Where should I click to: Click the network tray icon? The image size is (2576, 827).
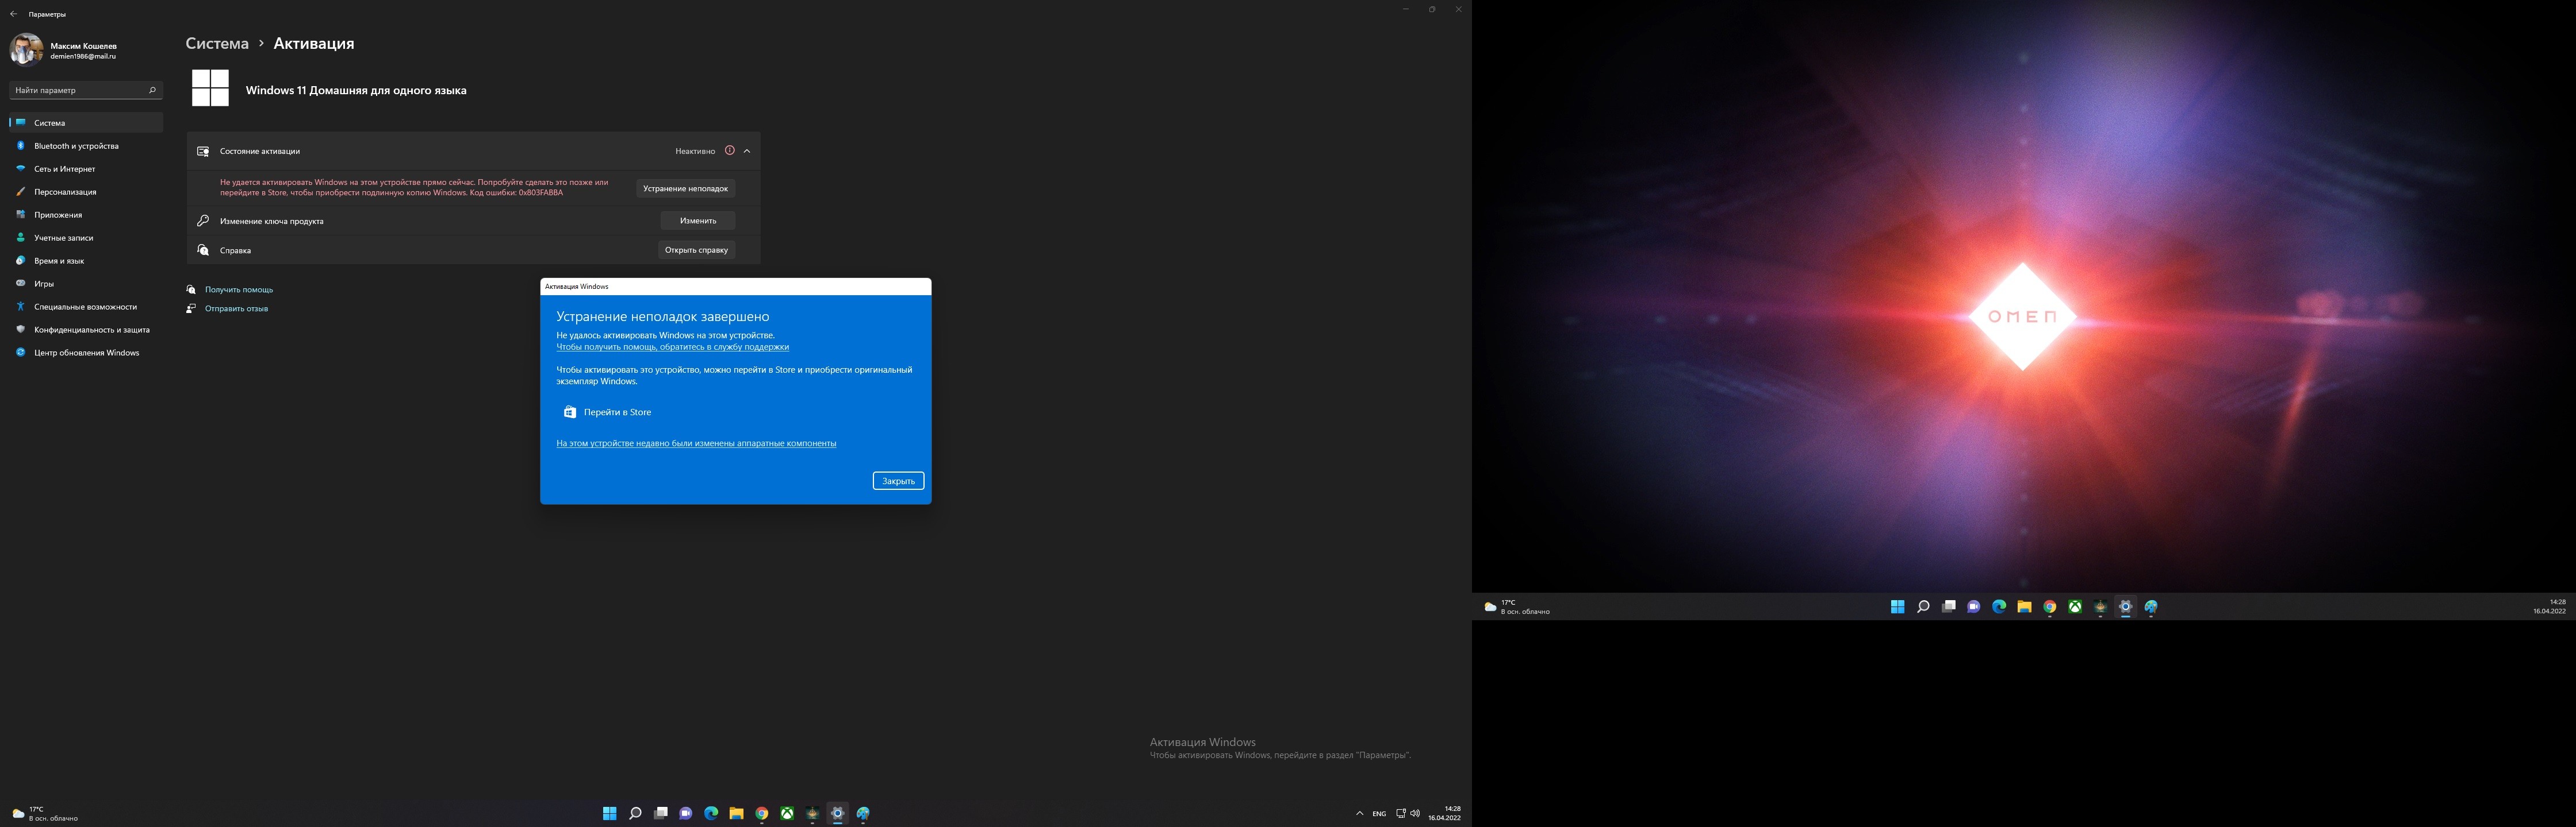tap(1400, 813)
